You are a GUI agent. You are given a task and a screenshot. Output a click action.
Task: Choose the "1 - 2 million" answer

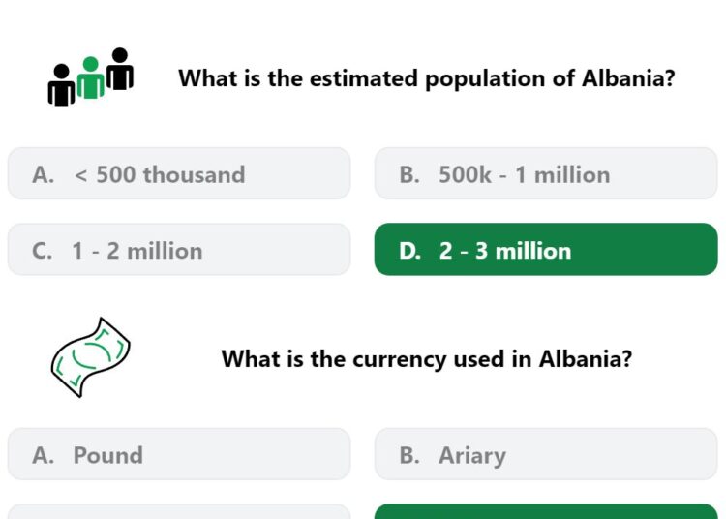point(179,250)
